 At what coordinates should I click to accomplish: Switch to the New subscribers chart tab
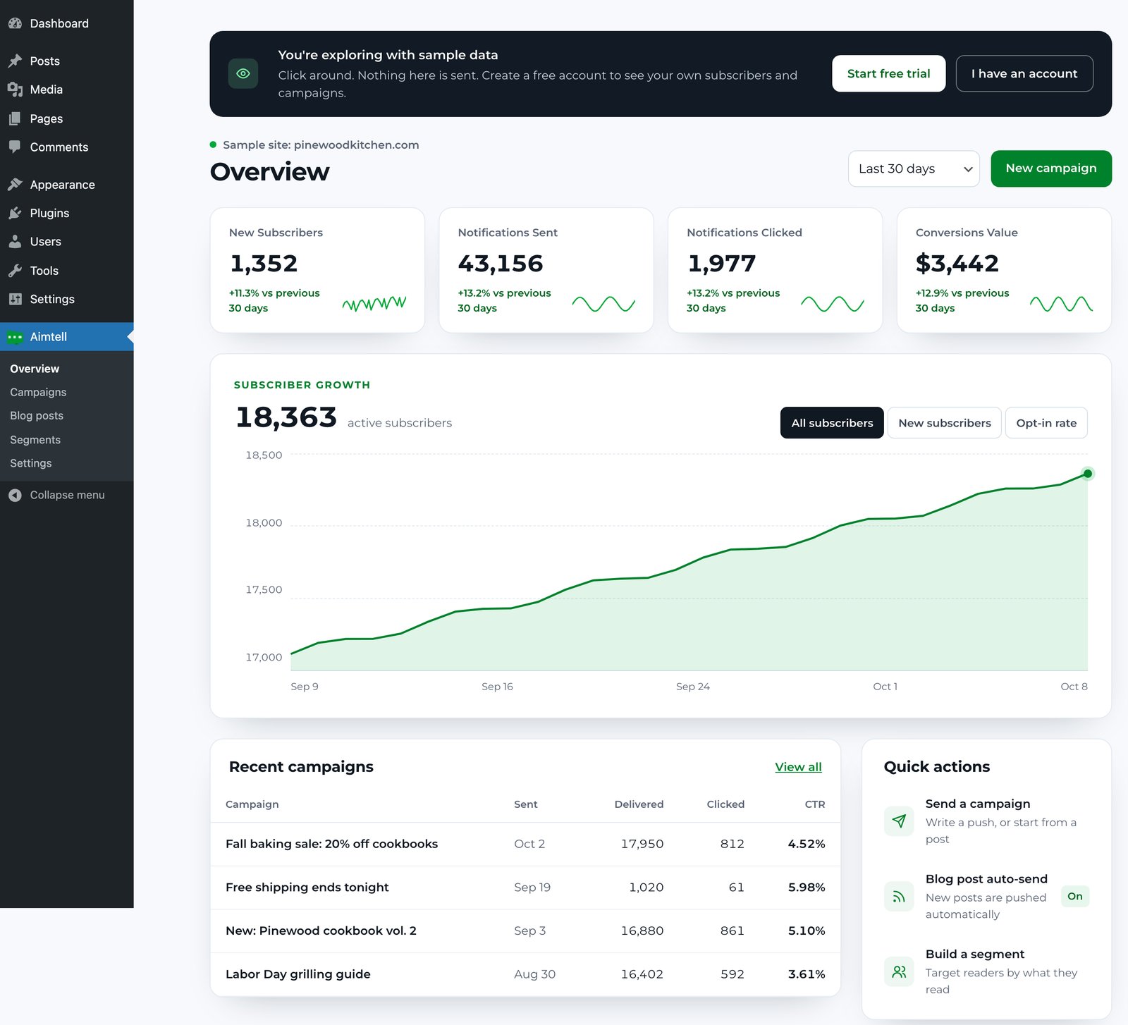pos(944,423)
